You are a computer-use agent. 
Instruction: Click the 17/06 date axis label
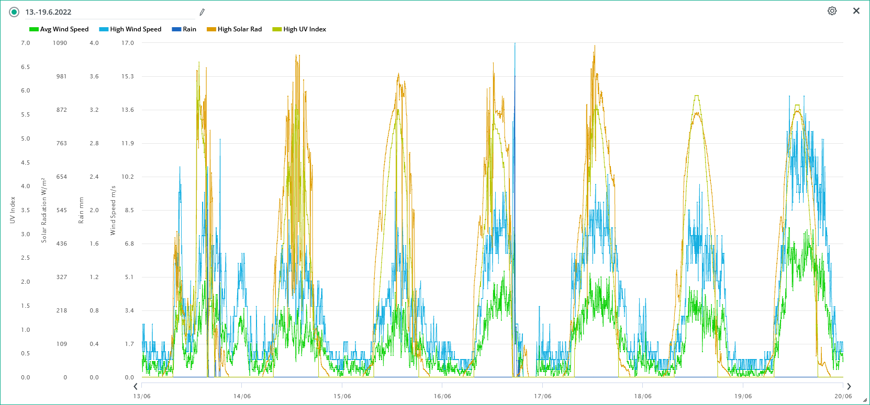[x=543, y=396]
